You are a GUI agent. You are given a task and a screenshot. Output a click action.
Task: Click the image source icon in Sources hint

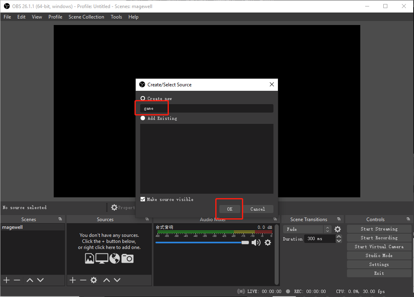90,259
